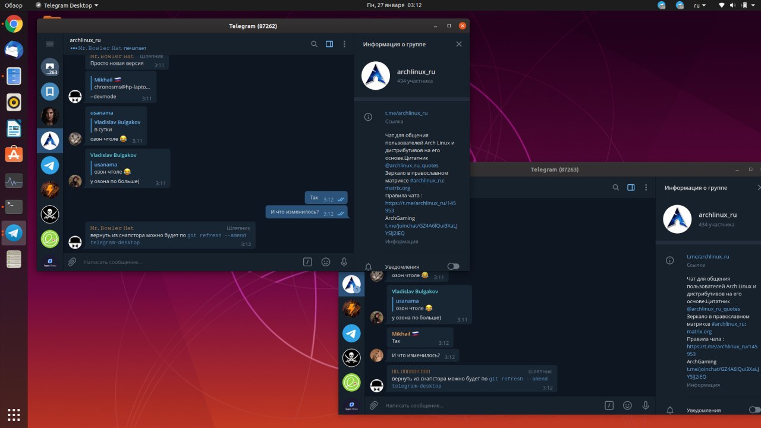Viewport: 761px width, 428px height.
Task: Open green circle avatar chat in front window sidebar
Action: click(50, 238)
